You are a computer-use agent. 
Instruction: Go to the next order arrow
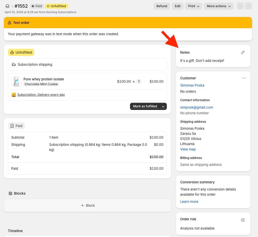click(248, 6)
